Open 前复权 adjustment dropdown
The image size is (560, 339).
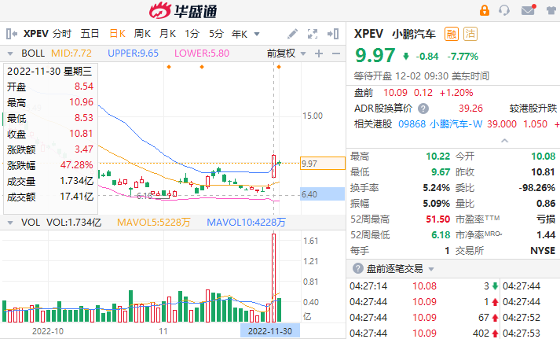[x=287, y=53]
